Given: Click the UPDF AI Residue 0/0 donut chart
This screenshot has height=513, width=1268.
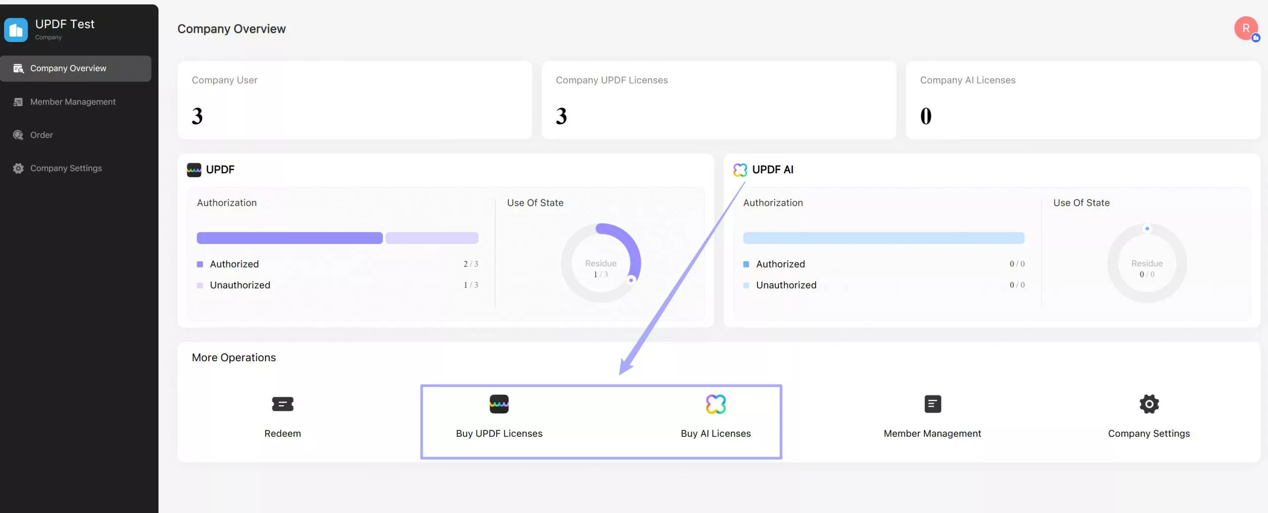Looking at the screenshot, I should tap(1147, 263).
